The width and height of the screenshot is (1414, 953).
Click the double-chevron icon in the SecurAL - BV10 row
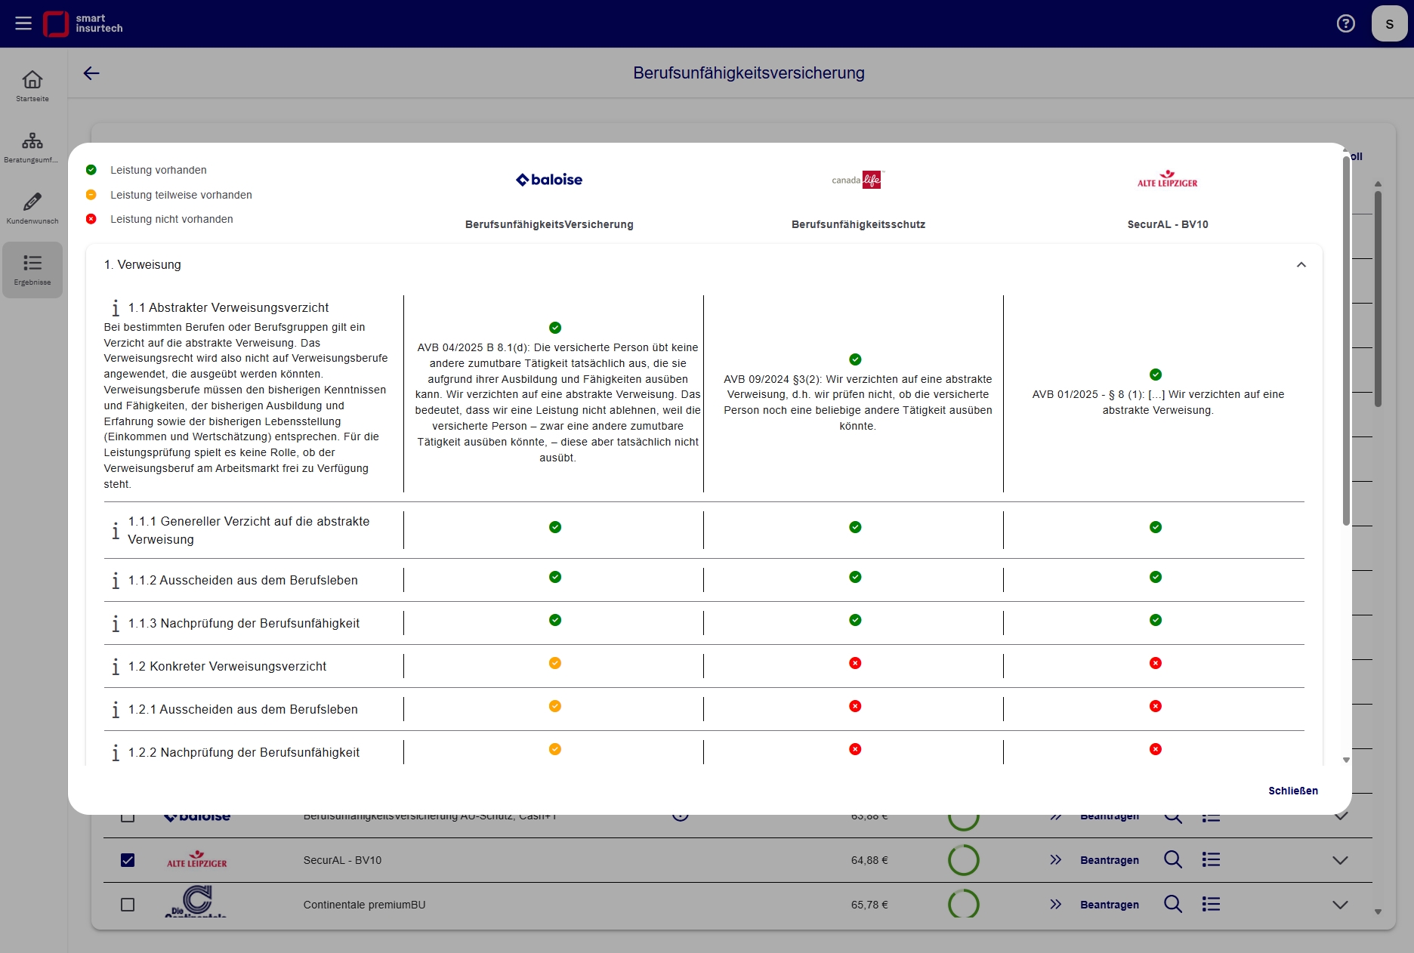[1056, 860]
